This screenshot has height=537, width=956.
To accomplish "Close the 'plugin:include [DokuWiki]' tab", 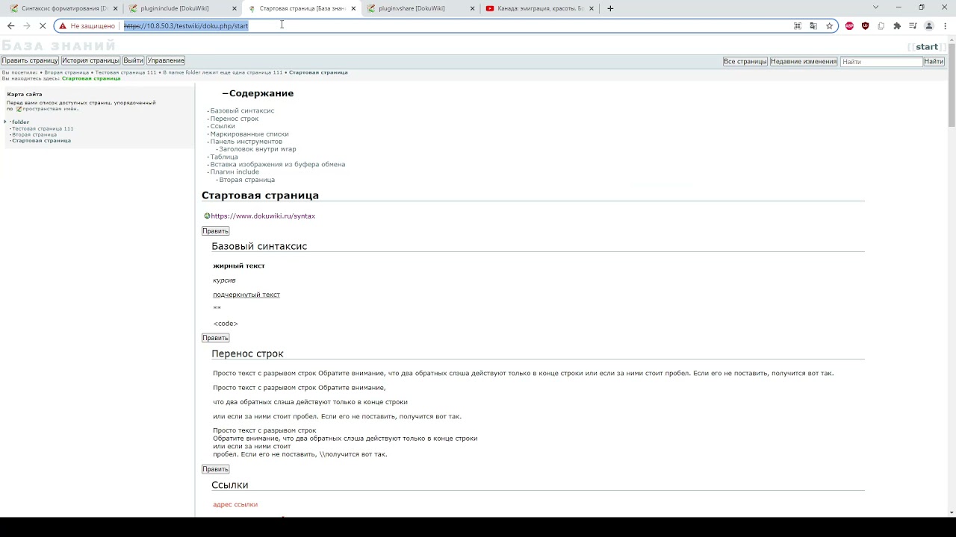I will [235, 8].
